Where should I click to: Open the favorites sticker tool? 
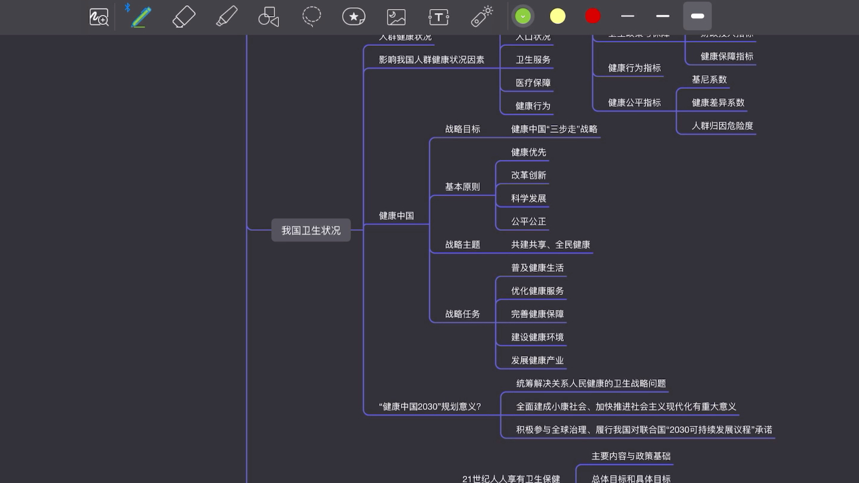click(354, 17)
